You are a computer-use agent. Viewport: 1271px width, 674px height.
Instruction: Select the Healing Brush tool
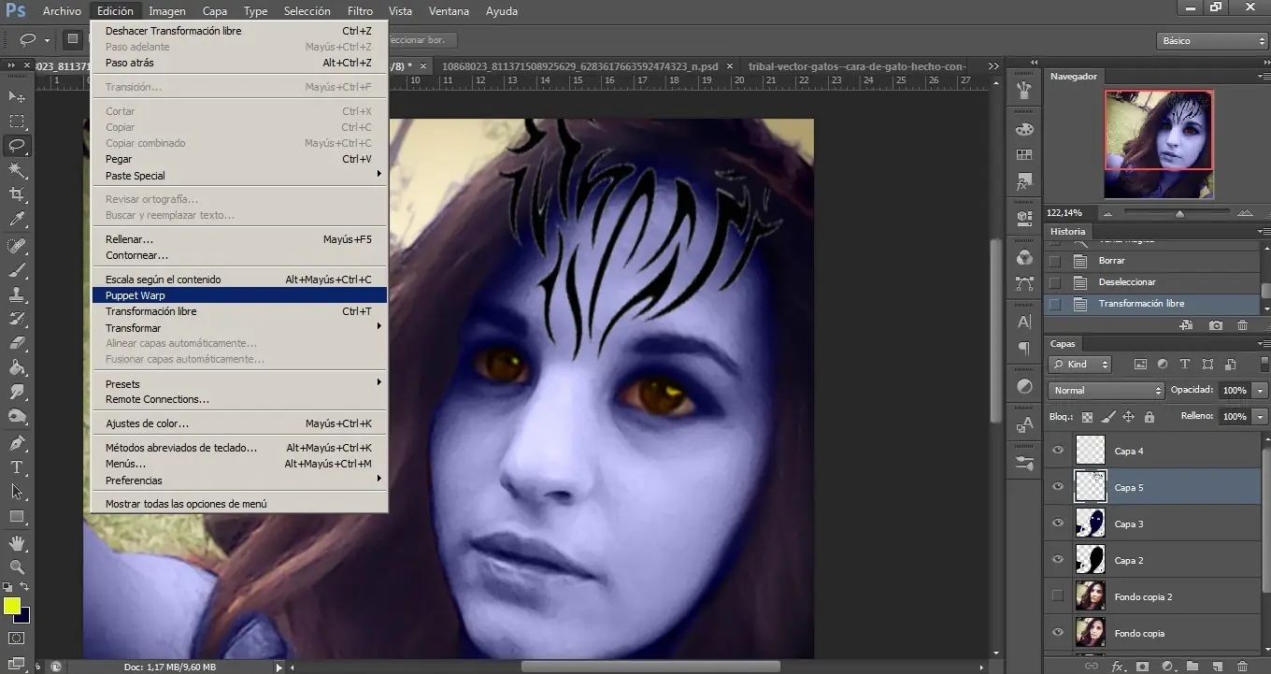[x=17, y=246]
